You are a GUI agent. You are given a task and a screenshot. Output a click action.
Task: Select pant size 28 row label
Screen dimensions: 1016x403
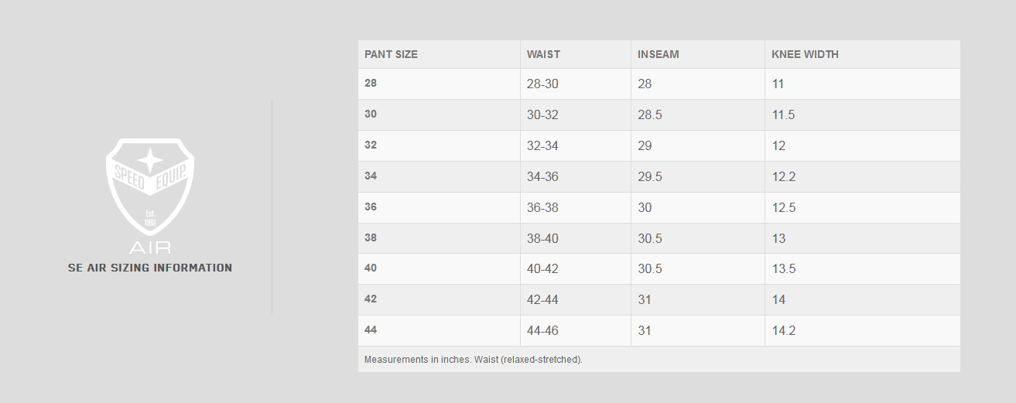coord(371,83)
